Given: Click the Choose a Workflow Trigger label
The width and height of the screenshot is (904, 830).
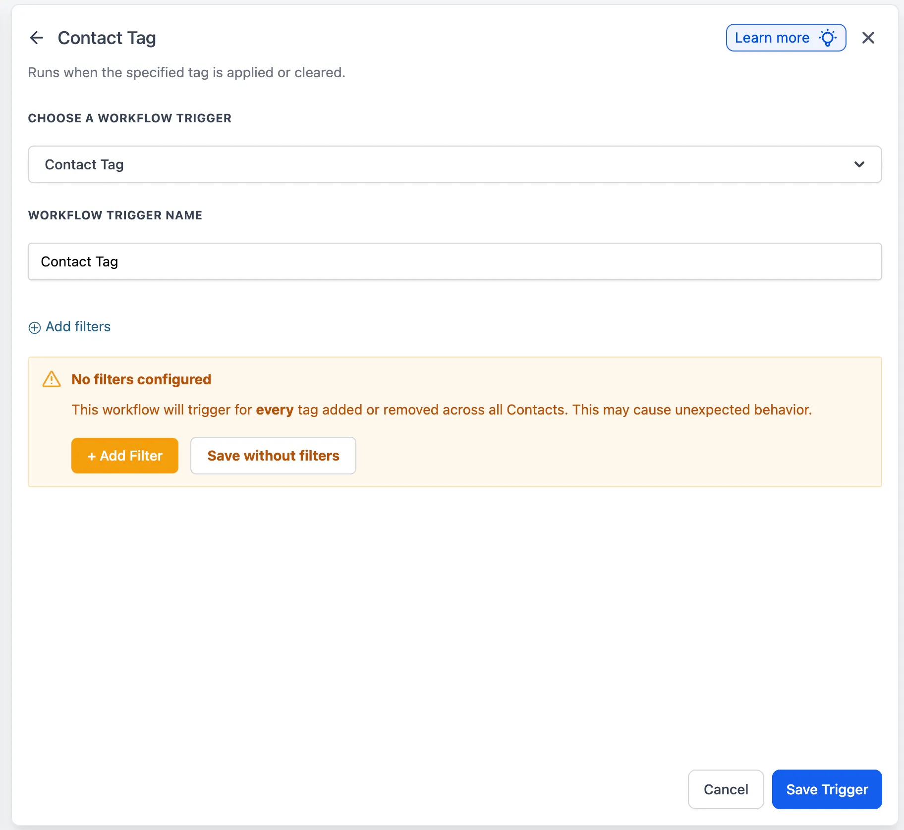Looking at the screenshot, I should point(129,118).
